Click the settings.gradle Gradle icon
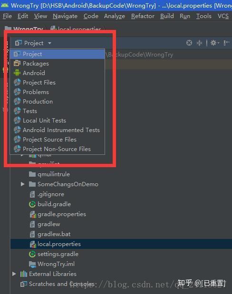232x294 pixels. tap(32, 254)
